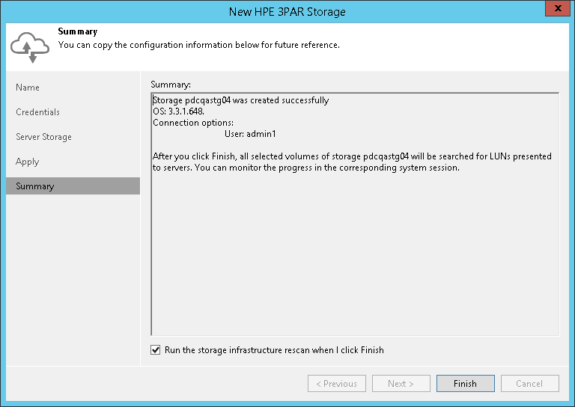
Task: Click the cloud storage wizard icon
Action: click(x=30, y=47)
